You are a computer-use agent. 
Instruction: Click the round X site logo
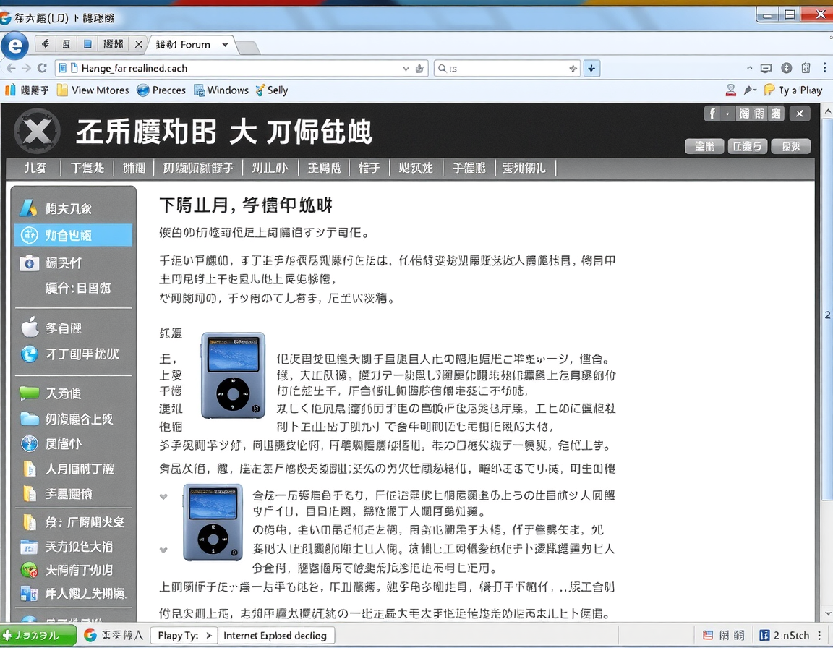pyautogui.click(x=37, y=131)
